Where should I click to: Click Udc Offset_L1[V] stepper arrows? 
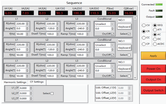pyautogui.click(x=129, y=88)
